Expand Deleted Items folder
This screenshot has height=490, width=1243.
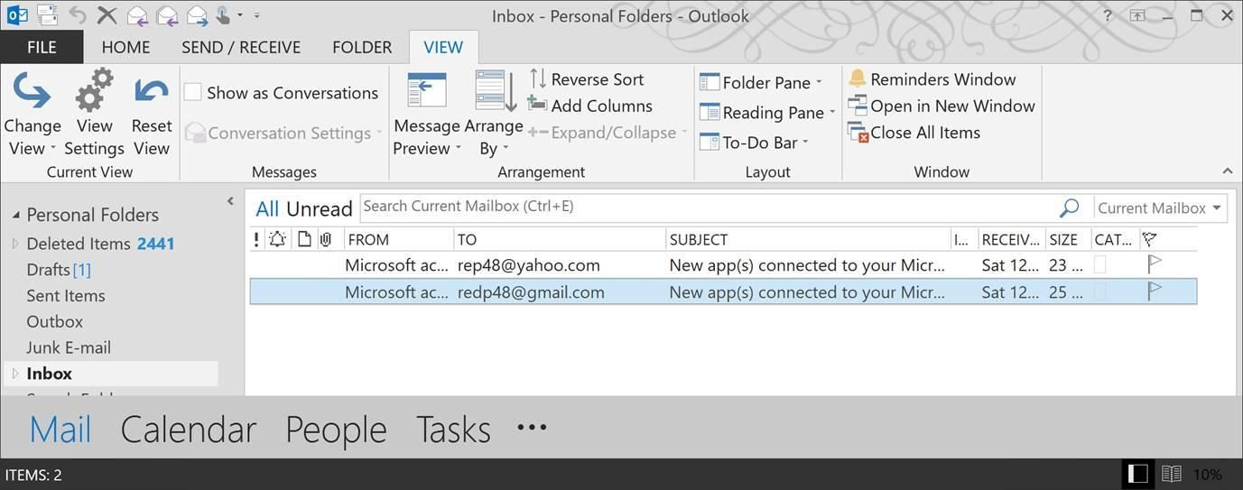click(15, 244)
